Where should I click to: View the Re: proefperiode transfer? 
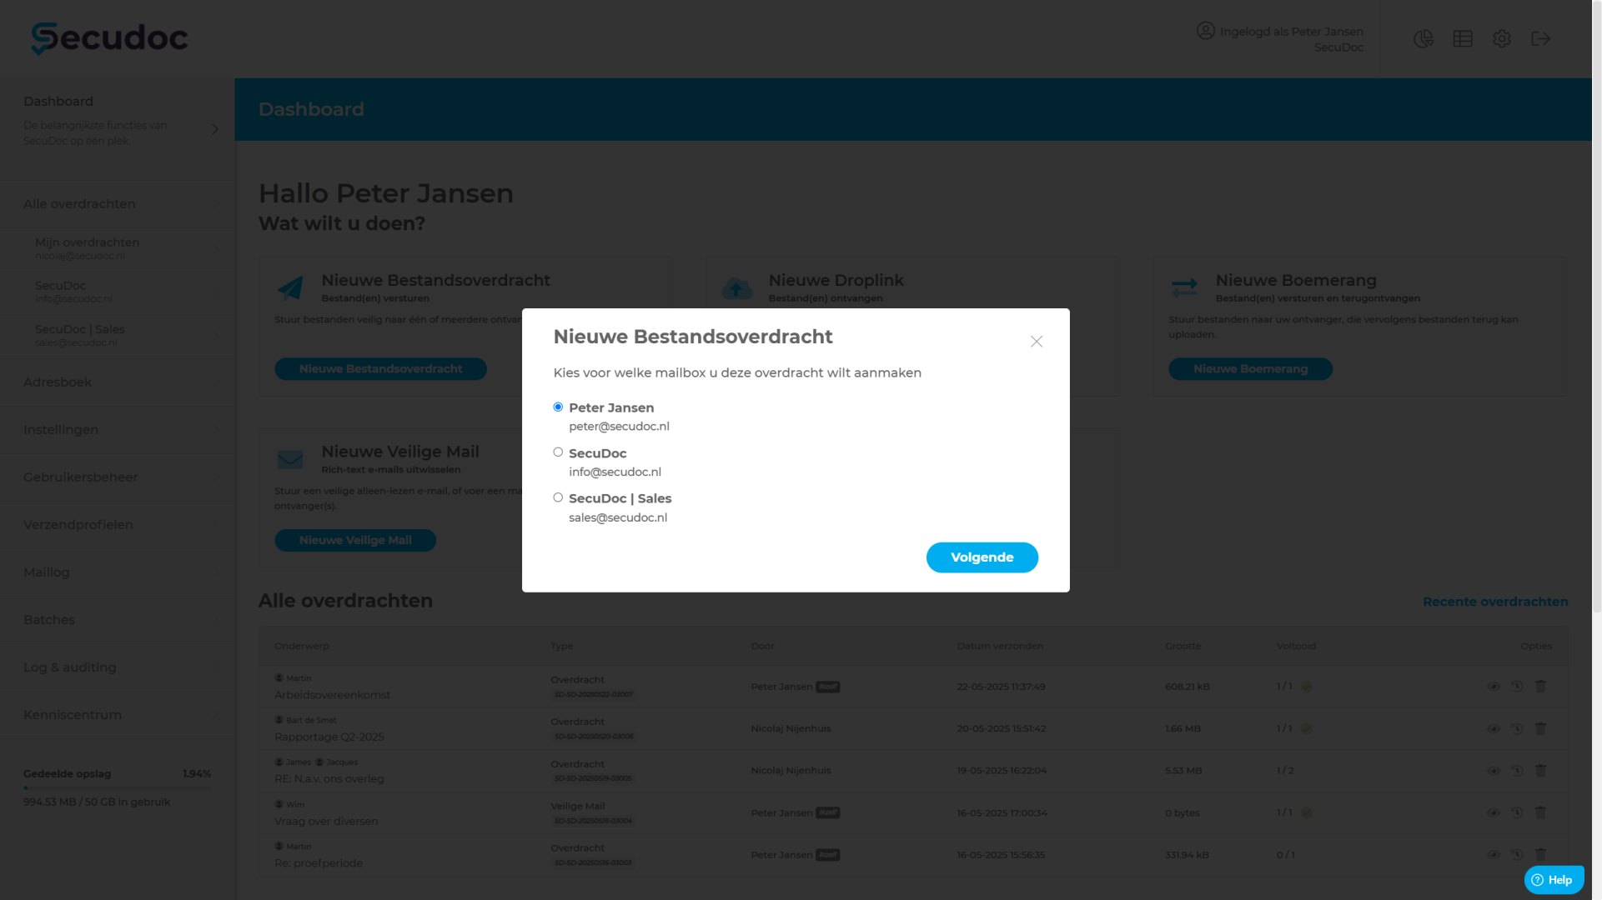point(1494,855)
